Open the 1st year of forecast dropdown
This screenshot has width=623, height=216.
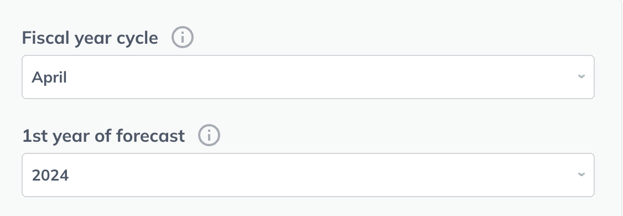point(308,175)
